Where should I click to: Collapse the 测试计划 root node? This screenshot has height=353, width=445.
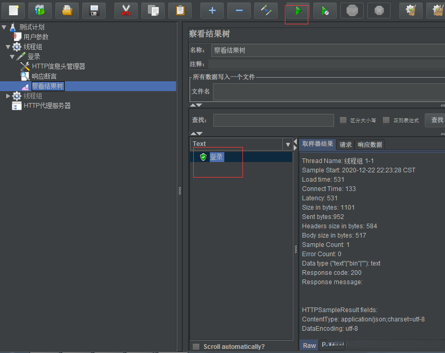4,27
